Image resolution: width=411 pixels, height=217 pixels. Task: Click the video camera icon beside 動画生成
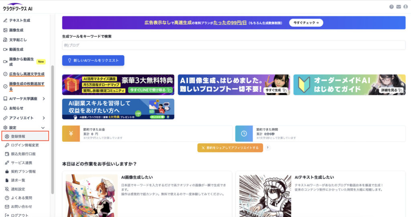click(5, 49)
